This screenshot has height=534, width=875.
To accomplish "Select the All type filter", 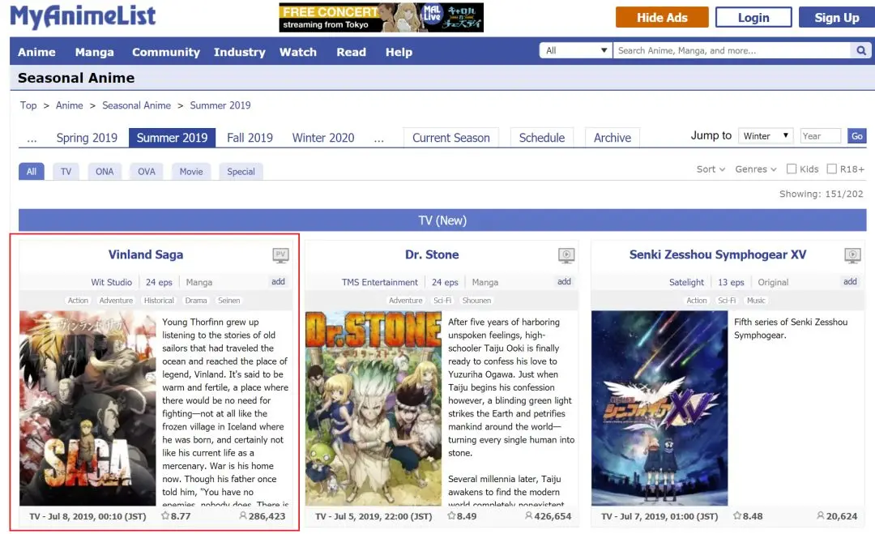I will pyautogui.click(x=32, y=171).
